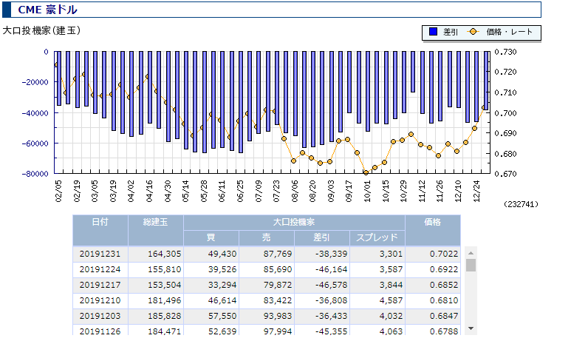Click open interest value 181,496

164,300
